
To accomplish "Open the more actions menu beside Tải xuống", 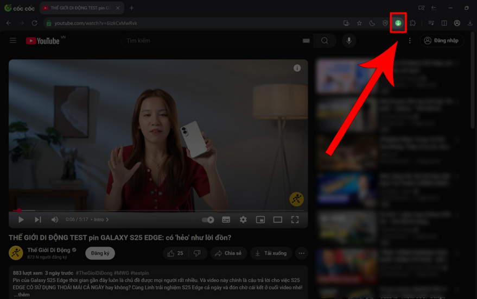I will point(301,253).
